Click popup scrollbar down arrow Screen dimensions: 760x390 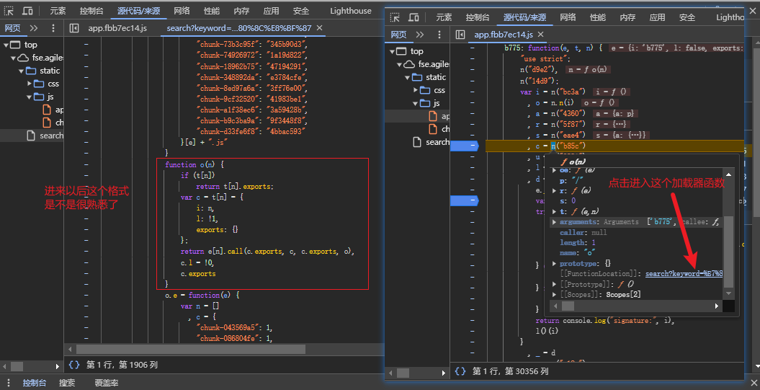(x=728, y=293)
